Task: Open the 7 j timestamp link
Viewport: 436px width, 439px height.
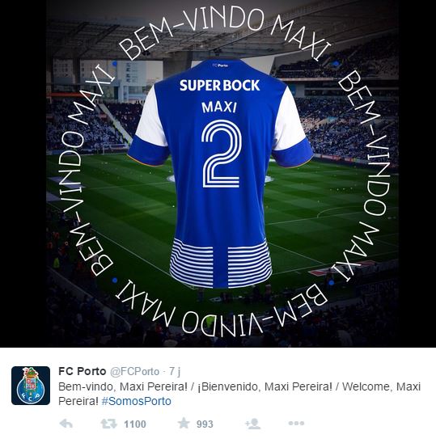Action: (x=175, y=372)
